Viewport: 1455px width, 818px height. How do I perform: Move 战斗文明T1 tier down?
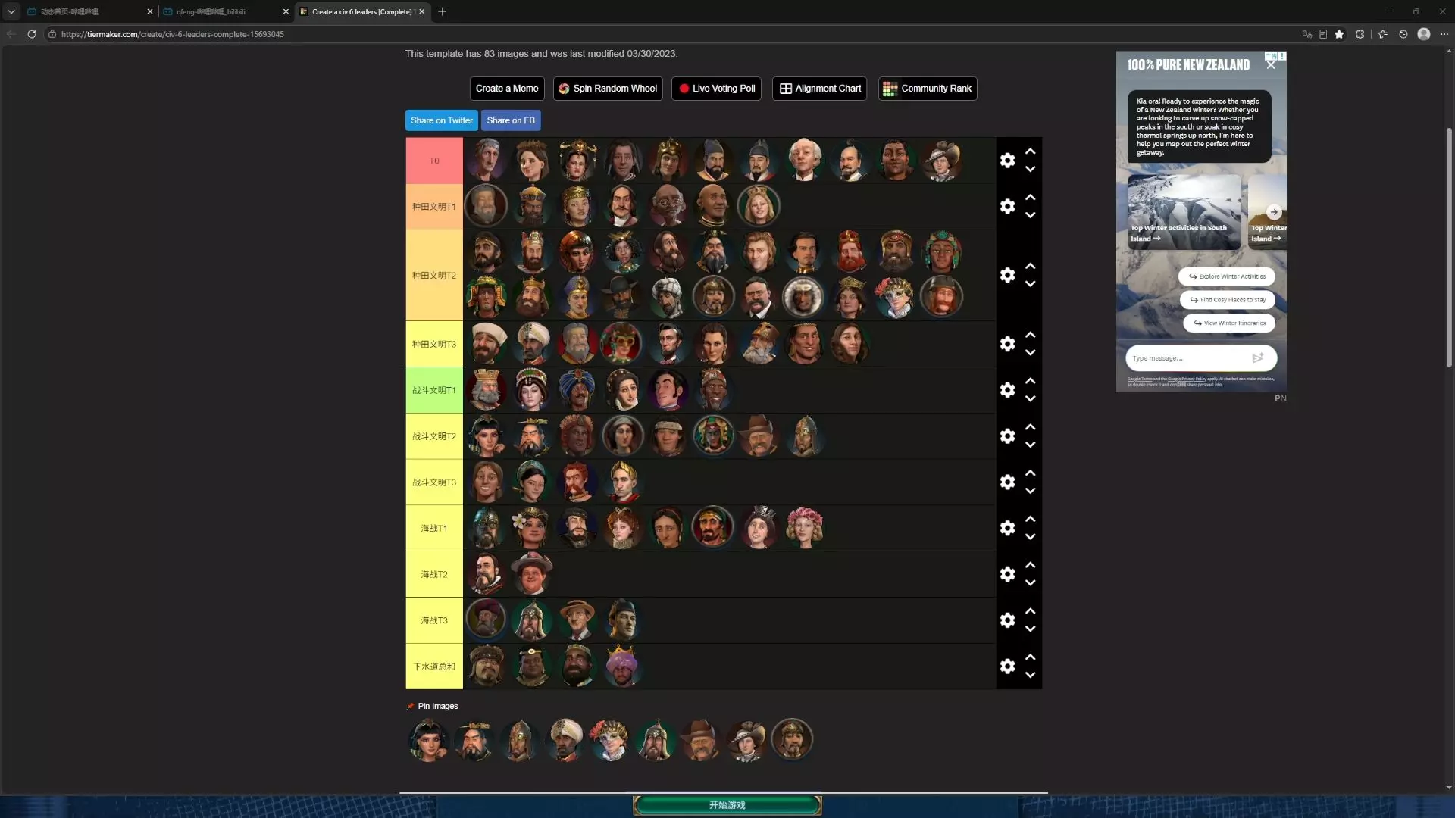[1031, 399]
